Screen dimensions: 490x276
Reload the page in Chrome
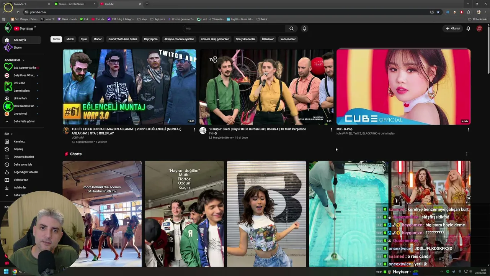[18, 12]
